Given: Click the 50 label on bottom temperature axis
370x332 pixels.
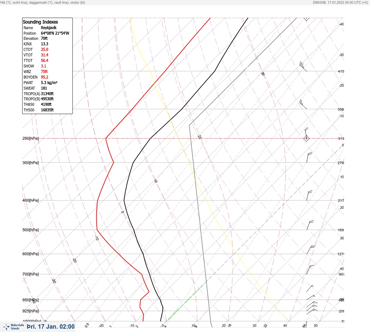Looking at the screenshot, I should coord(316,326).
